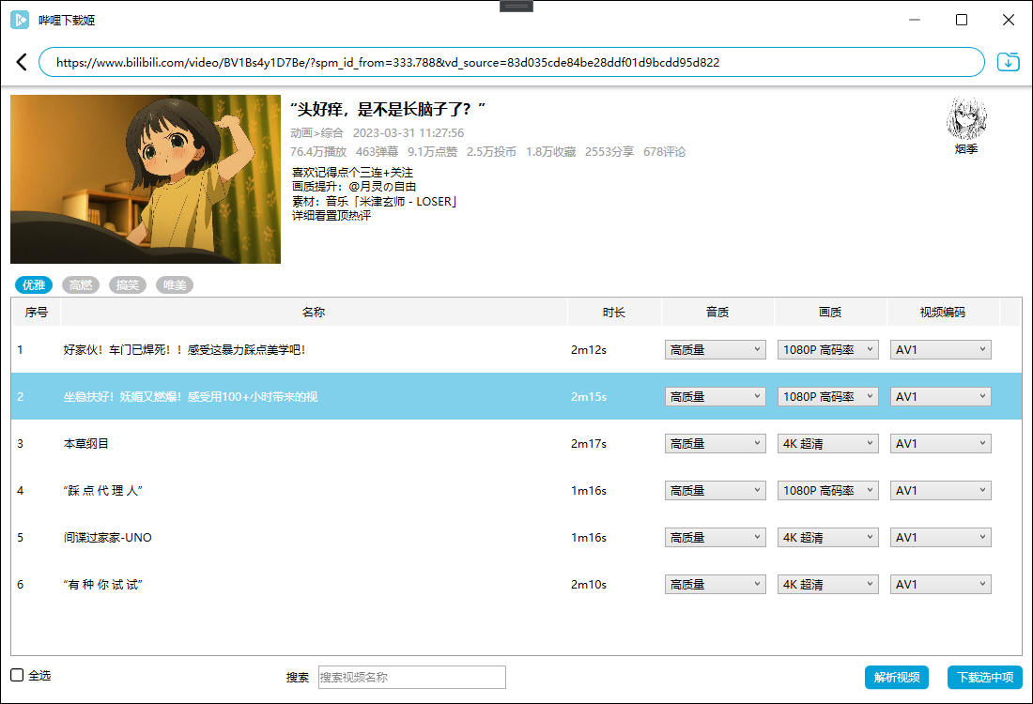The height and width of the screenshot is (704, 1033).
Task: Select the 优雅 tab
Action: click(x=34, y=284)
